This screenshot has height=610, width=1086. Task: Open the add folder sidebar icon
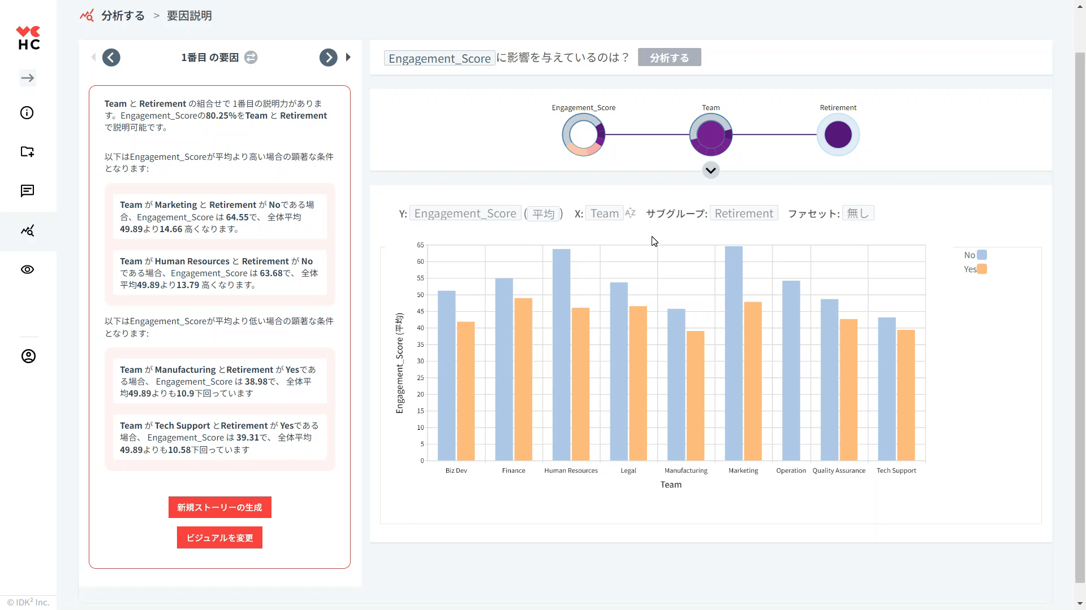[x=27, y=151]
